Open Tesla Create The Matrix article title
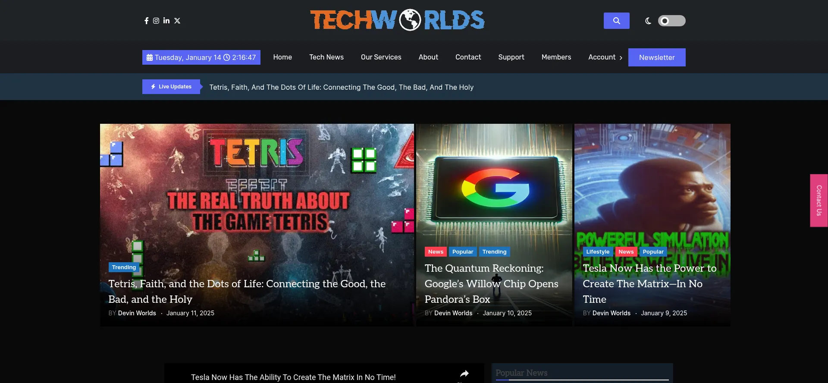Screen dimensions: 828x383 [649, 284]
